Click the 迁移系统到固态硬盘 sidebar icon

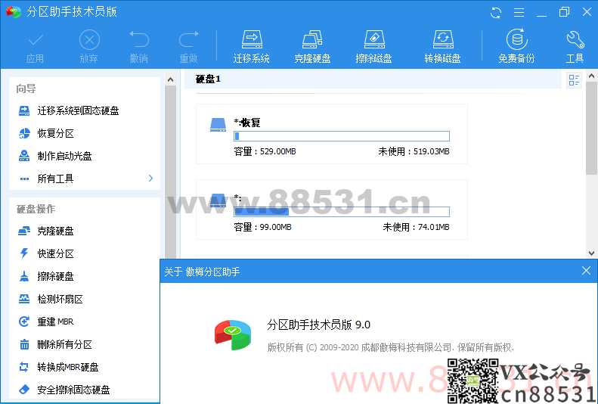[24, 111]
